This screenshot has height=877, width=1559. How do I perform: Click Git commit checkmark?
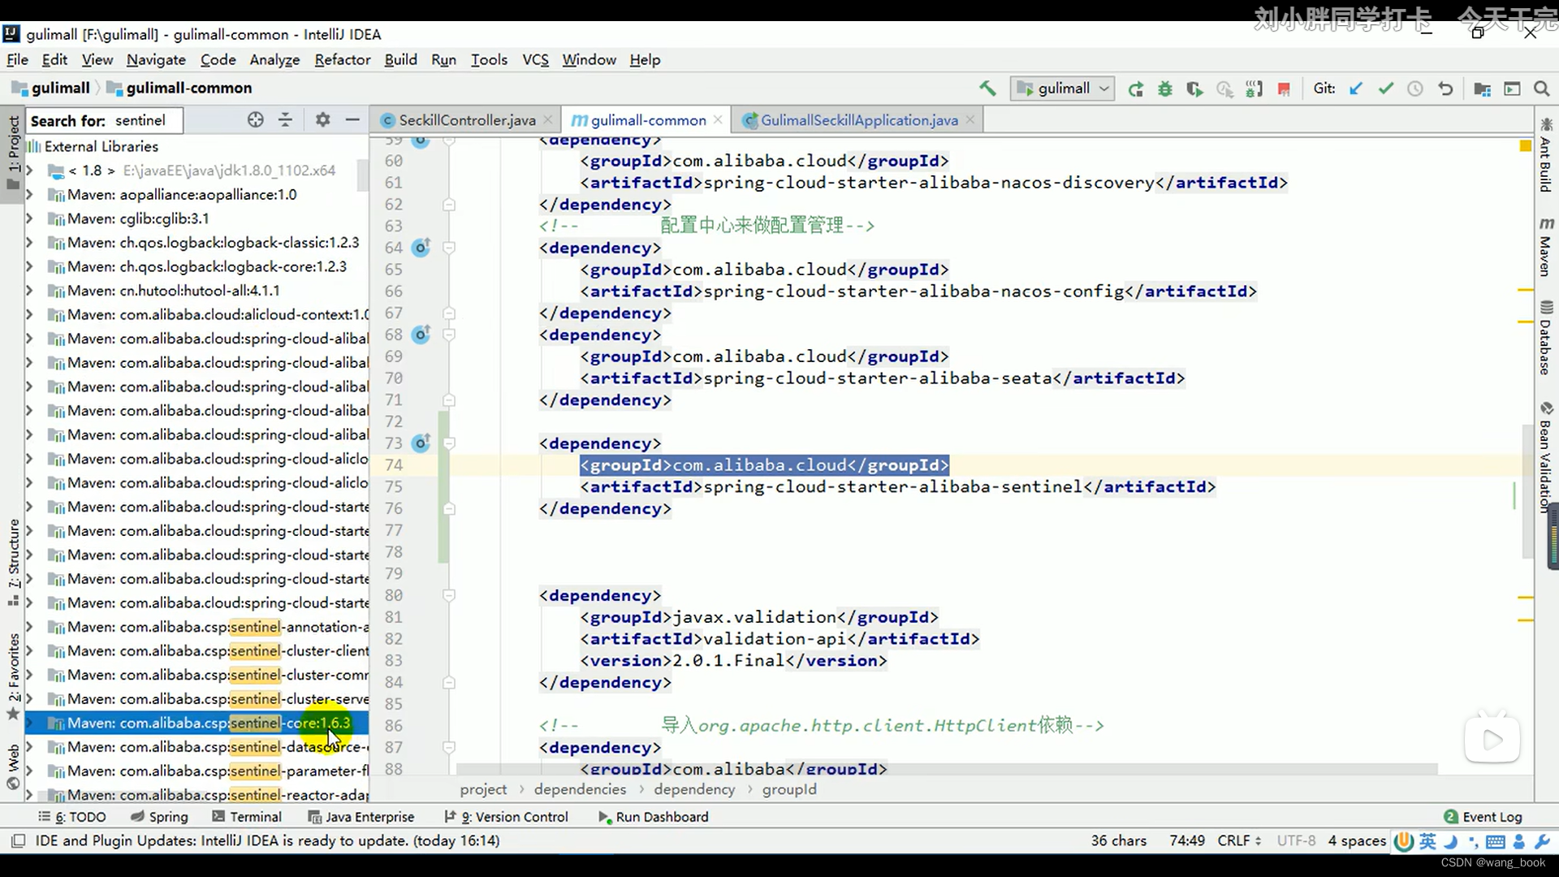point(1385,89)
